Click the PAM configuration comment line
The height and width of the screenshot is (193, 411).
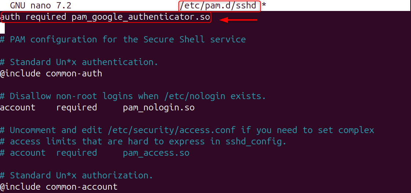[x=123, y=39]
